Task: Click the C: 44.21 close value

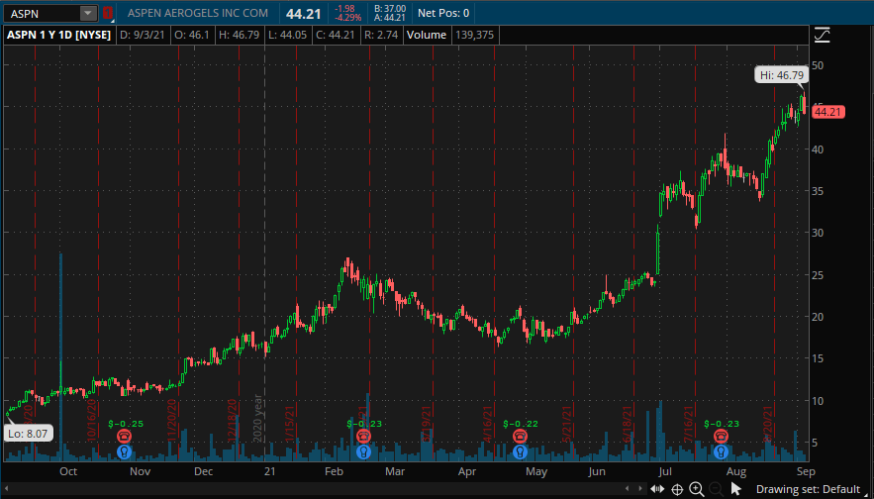Action: [x=335, y=35]
